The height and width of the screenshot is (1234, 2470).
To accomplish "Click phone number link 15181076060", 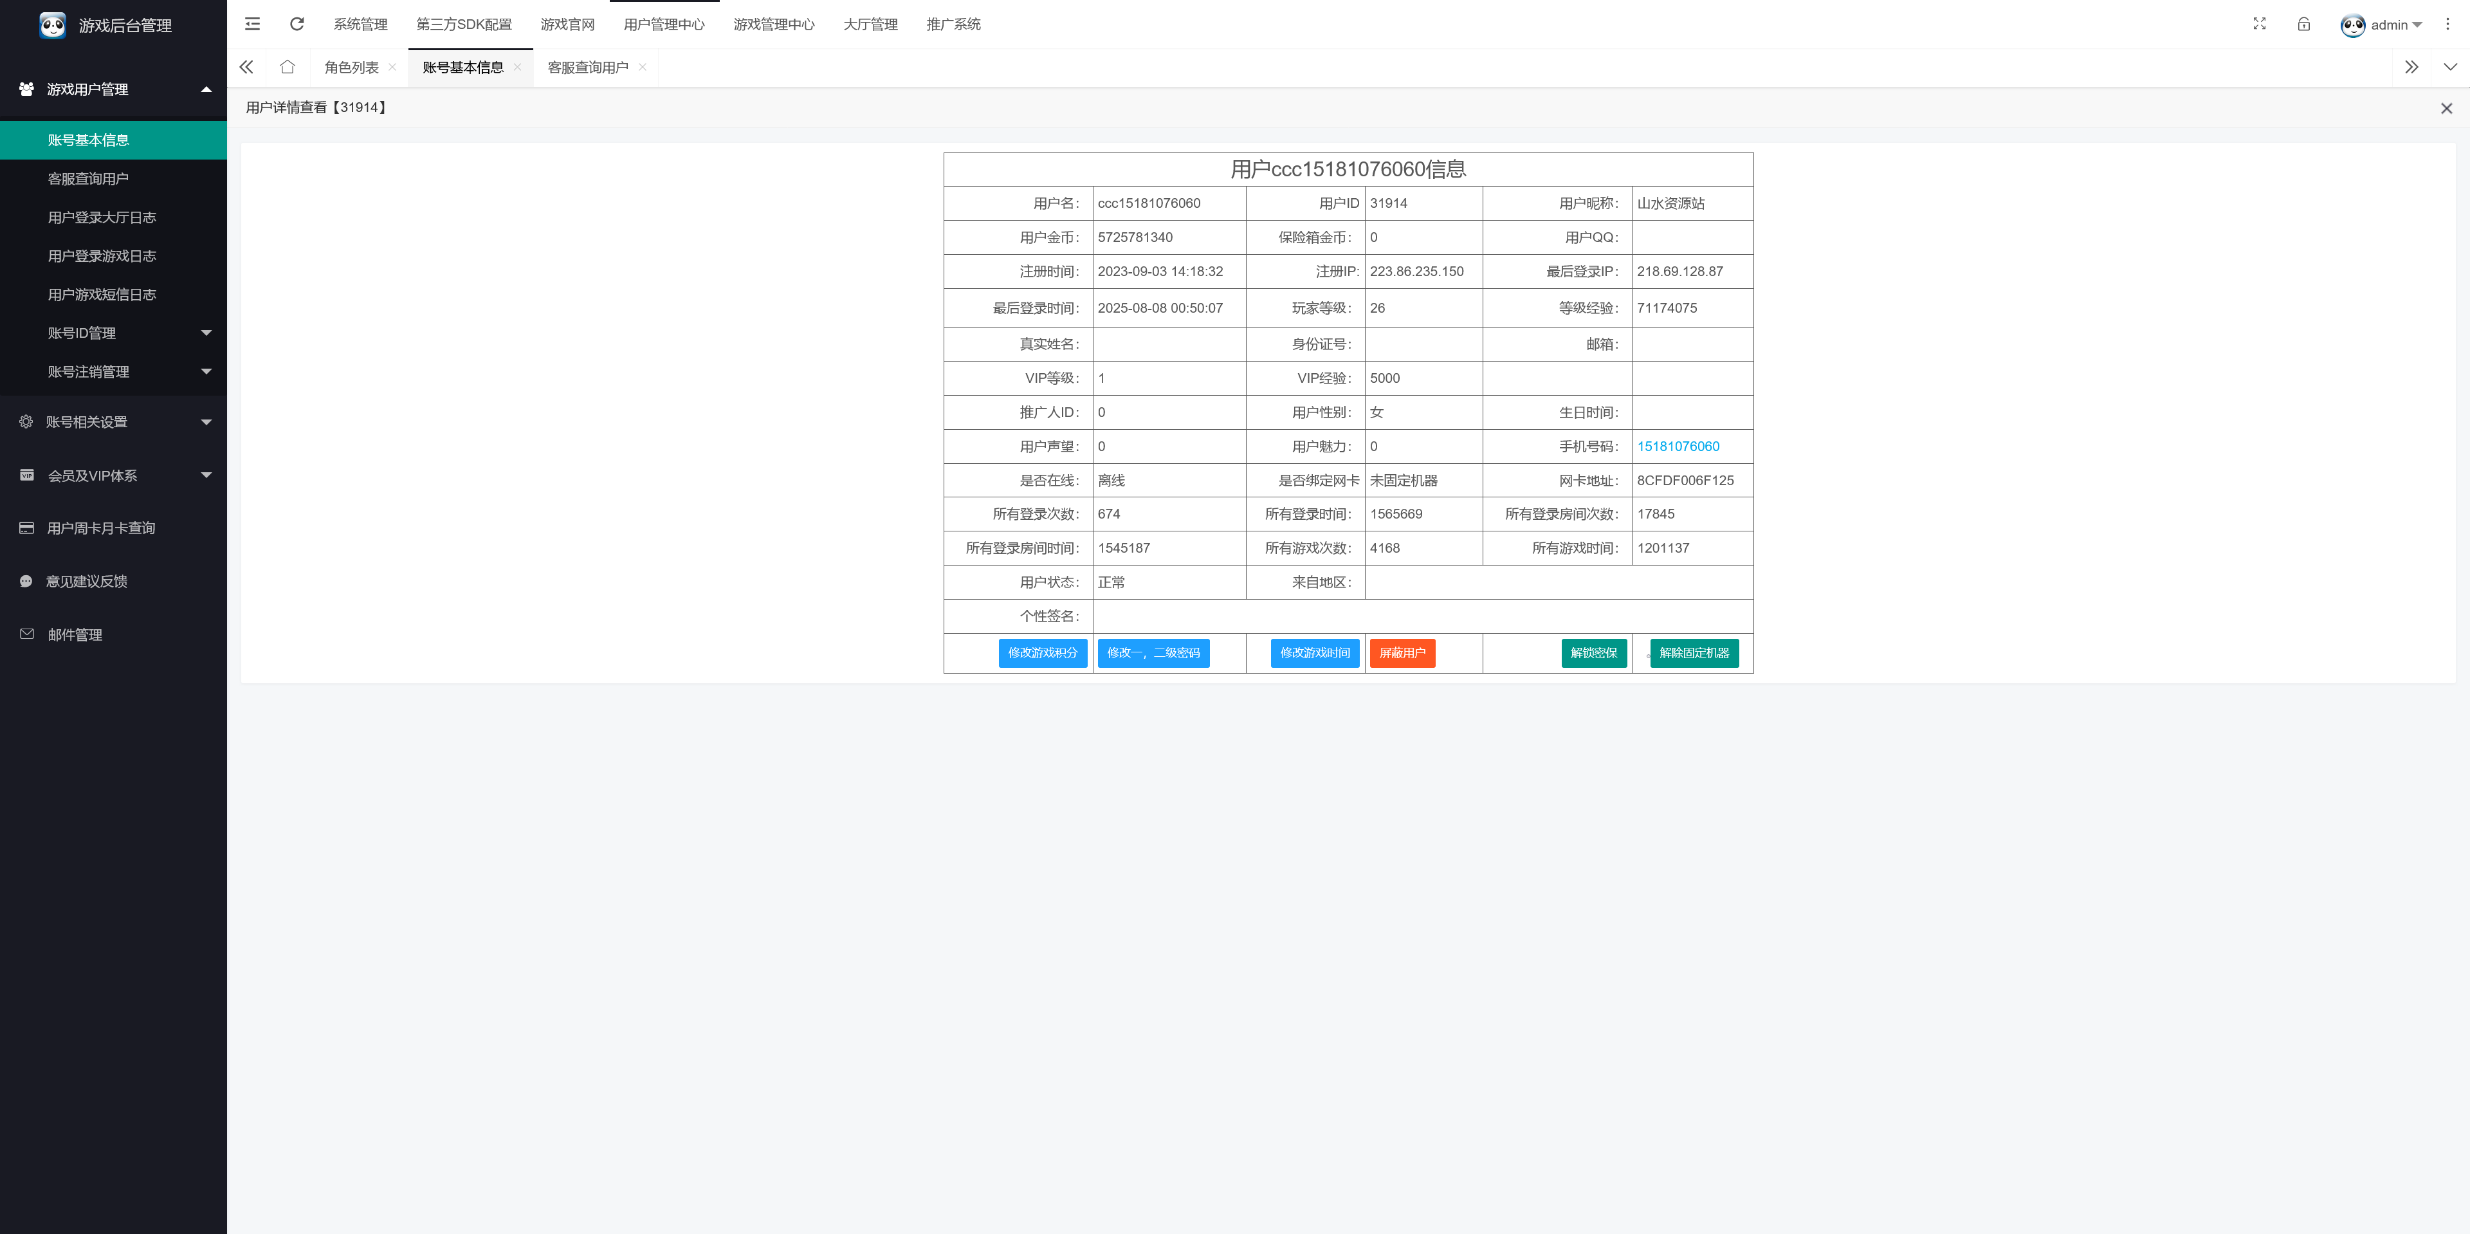I will click(x=1677, y=447).
